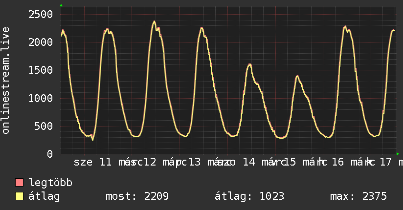Click the 2500 y-axis label
The height and width of the screenshot is (210, 403).
click(x=41, y=14)
